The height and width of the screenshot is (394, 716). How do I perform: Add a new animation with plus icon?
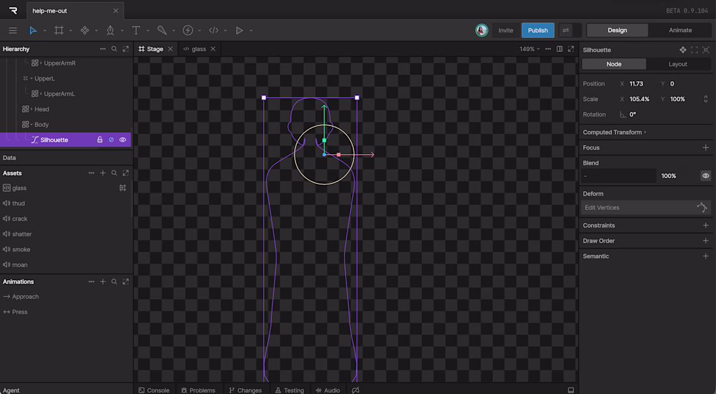pyautogui.click(x=103, y=282)
